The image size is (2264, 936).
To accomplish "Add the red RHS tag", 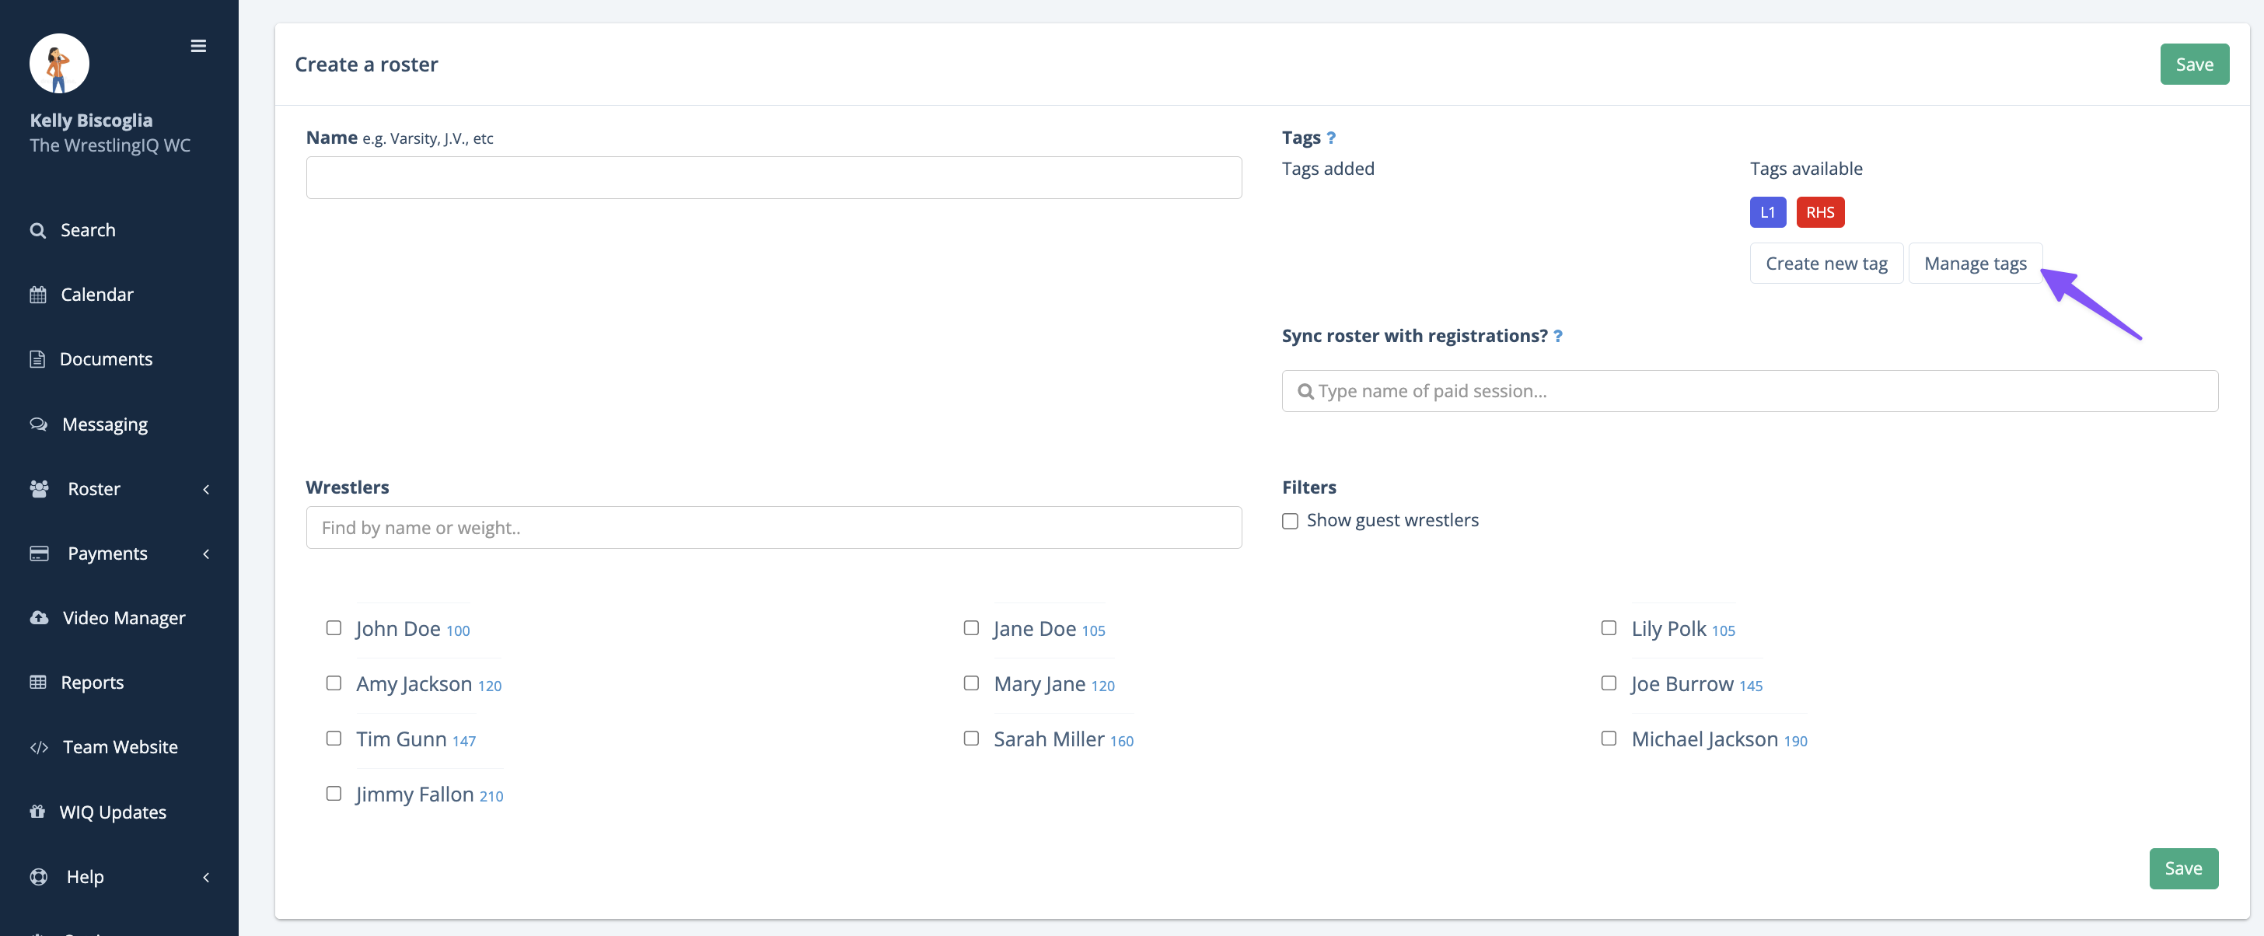I will pyautogui.click(x=1819, y=213).
